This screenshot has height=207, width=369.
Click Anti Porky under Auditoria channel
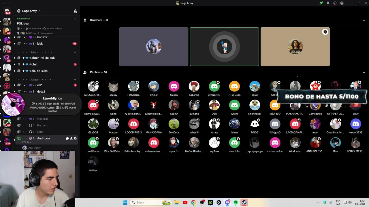[x=34, y=148]
